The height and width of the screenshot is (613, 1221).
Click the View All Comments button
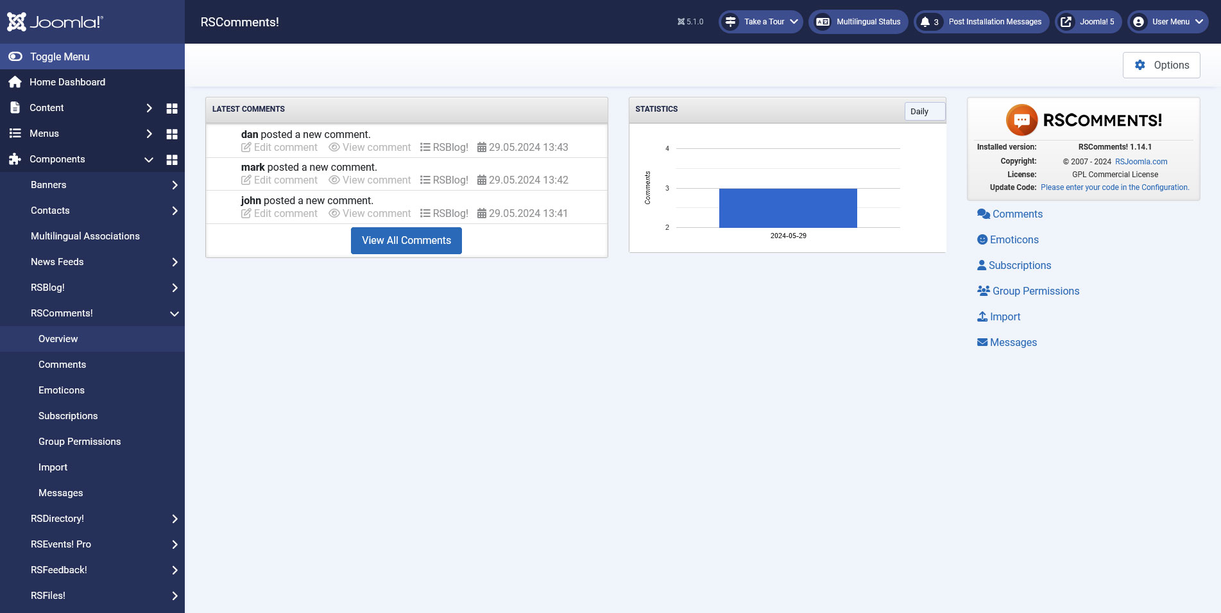406,241
